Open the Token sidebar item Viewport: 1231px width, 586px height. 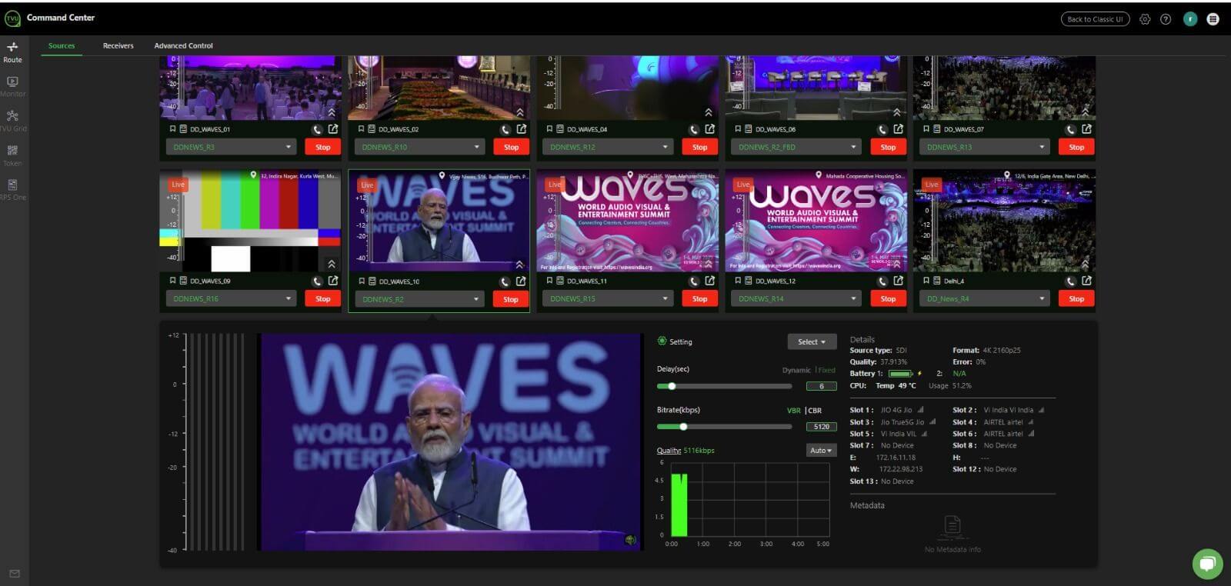pos(12,155)
